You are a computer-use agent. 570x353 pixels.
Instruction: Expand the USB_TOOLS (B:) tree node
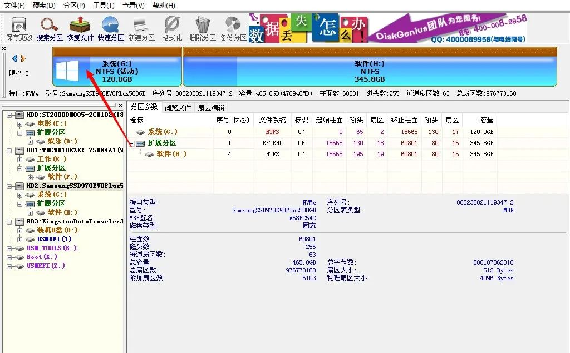(x=9, y=248)
